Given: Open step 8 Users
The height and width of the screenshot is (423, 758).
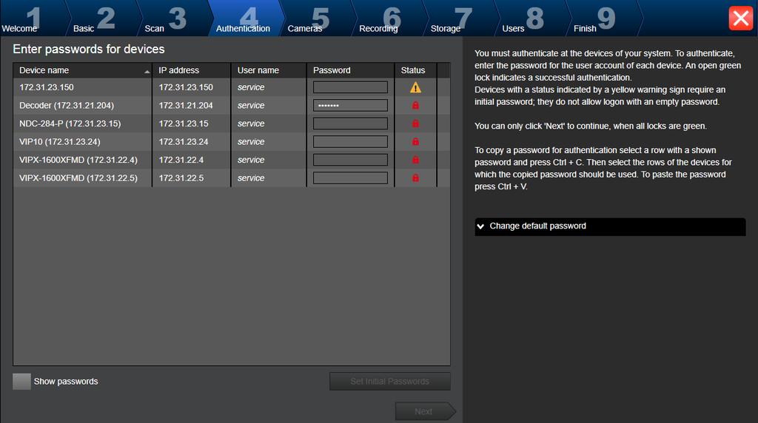Looking at the screenshot, I should pyautogui.click(x=531, y=18).
